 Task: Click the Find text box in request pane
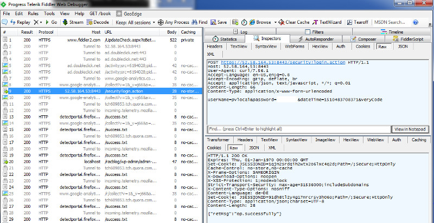pyautogui.click(x=299, y=129)
